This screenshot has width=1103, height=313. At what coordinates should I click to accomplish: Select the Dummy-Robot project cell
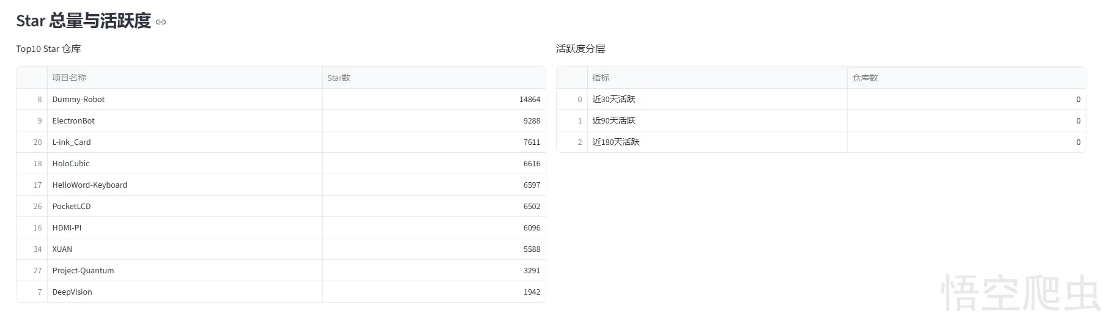(x=78, y=99)
